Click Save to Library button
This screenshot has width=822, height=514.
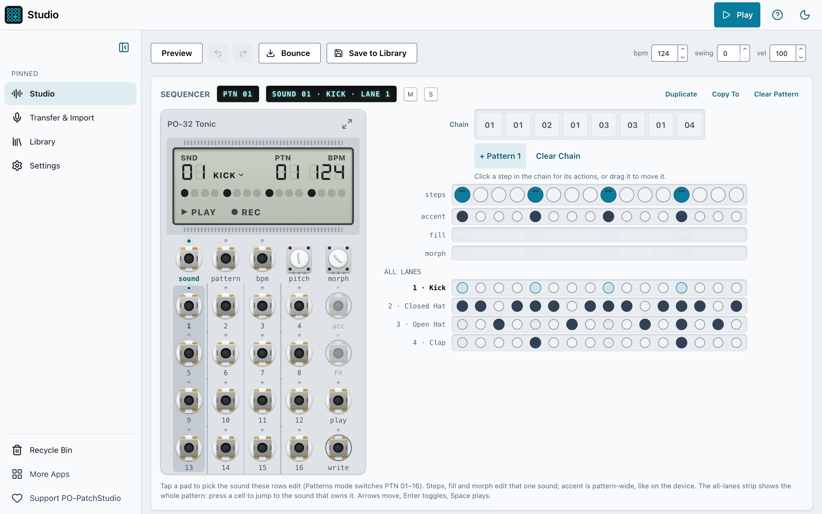coord(372,53)
